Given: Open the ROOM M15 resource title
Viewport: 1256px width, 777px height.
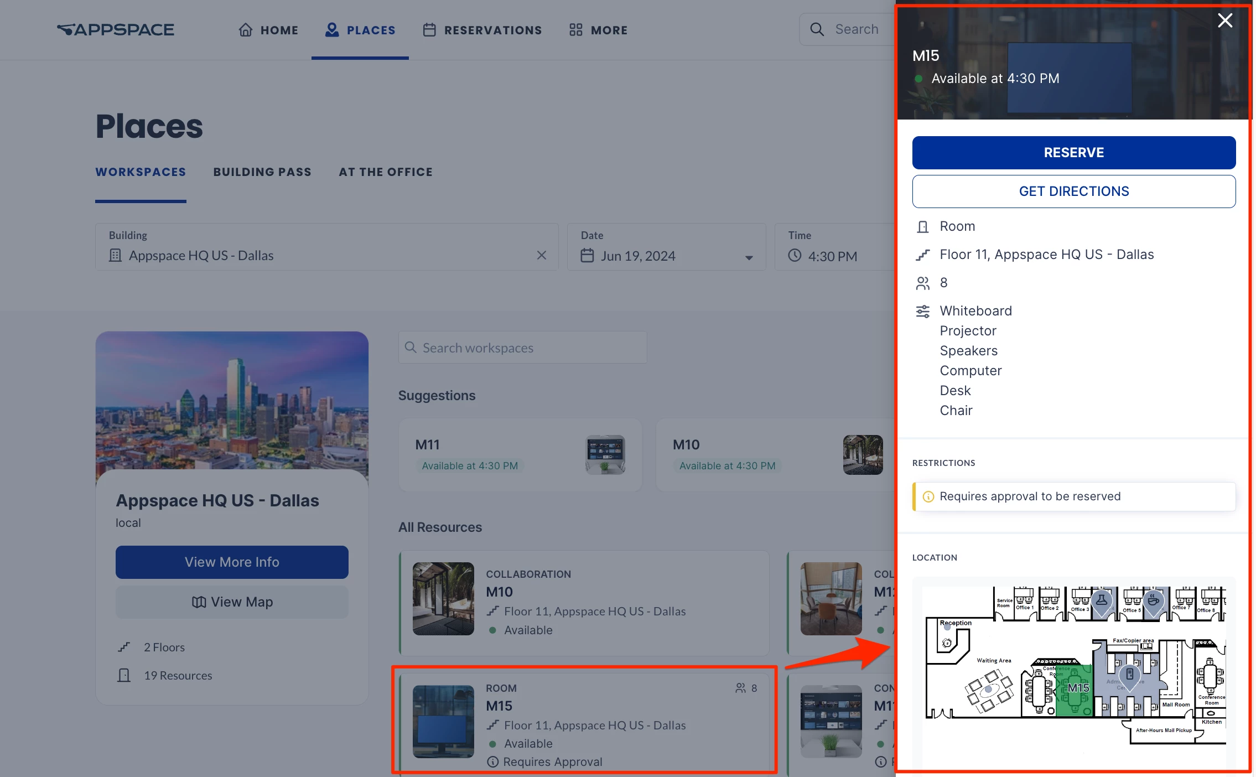Looking at the screenshot, I should 499,706.
